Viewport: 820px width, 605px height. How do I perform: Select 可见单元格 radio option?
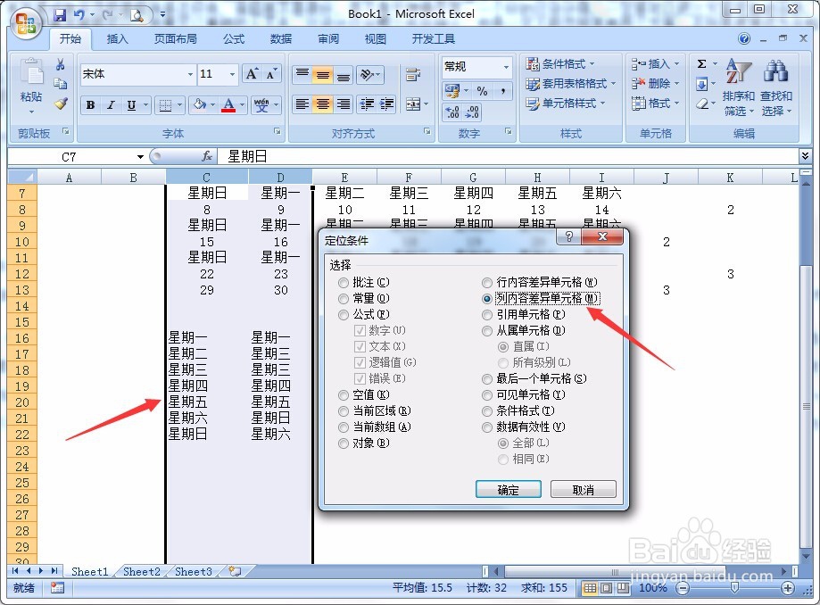487,395
